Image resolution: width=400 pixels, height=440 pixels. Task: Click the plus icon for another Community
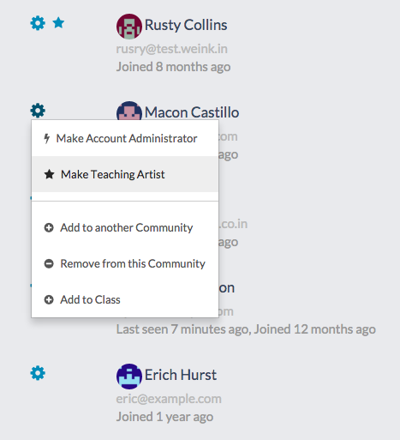49,227
